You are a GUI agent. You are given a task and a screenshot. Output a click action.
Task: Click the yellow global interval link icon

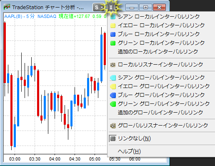[x=113, y=86]
